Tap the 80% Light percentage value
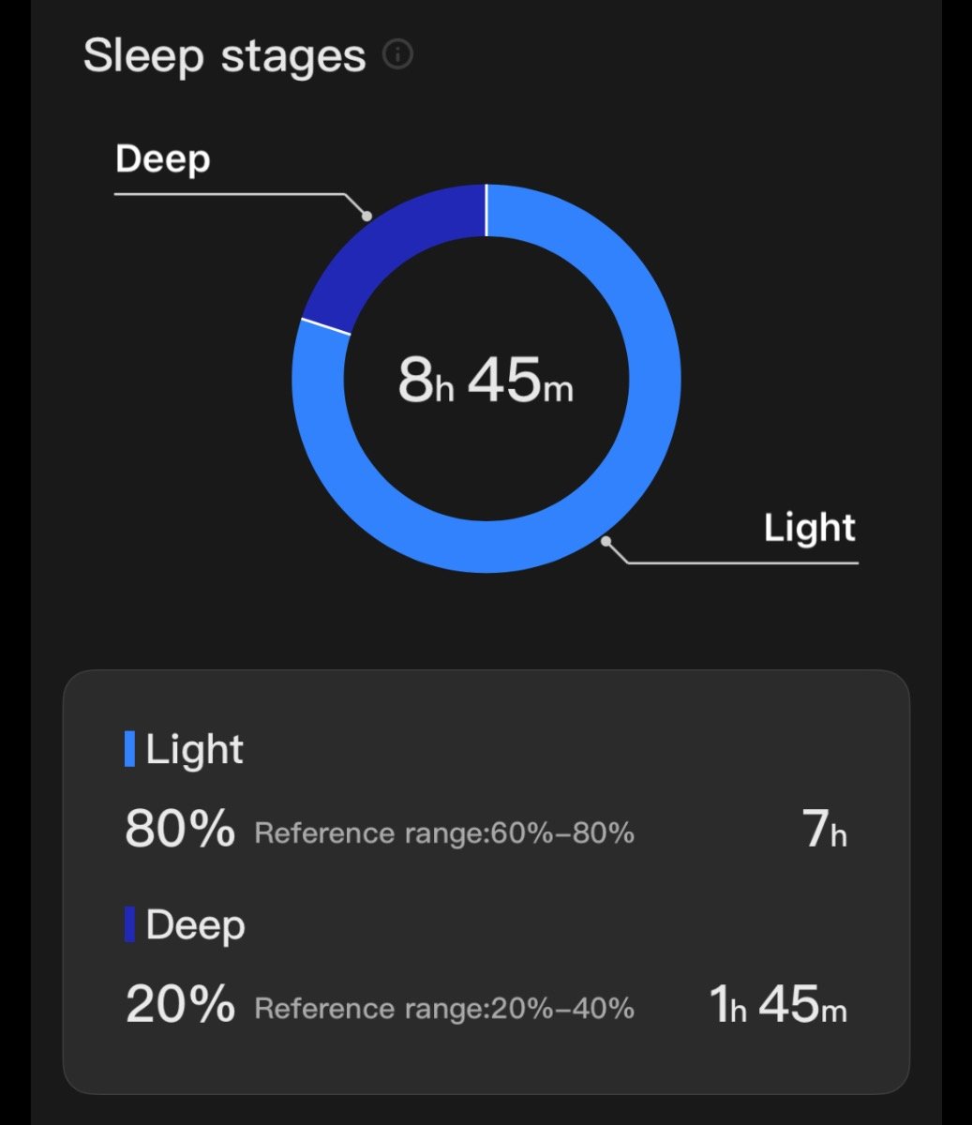Viewport: 972px width, 1125px height. pyautogui.click(x=180, y=829)
